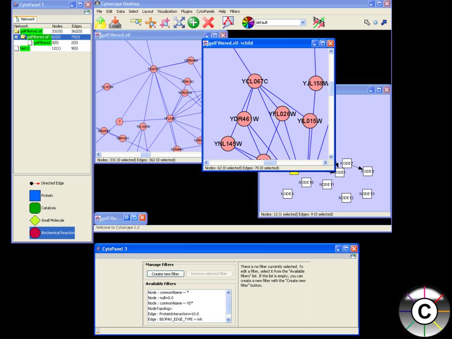The image size is (452, 339).
Task: Click node YCL067C in child network
Action: tap(255, 81)
